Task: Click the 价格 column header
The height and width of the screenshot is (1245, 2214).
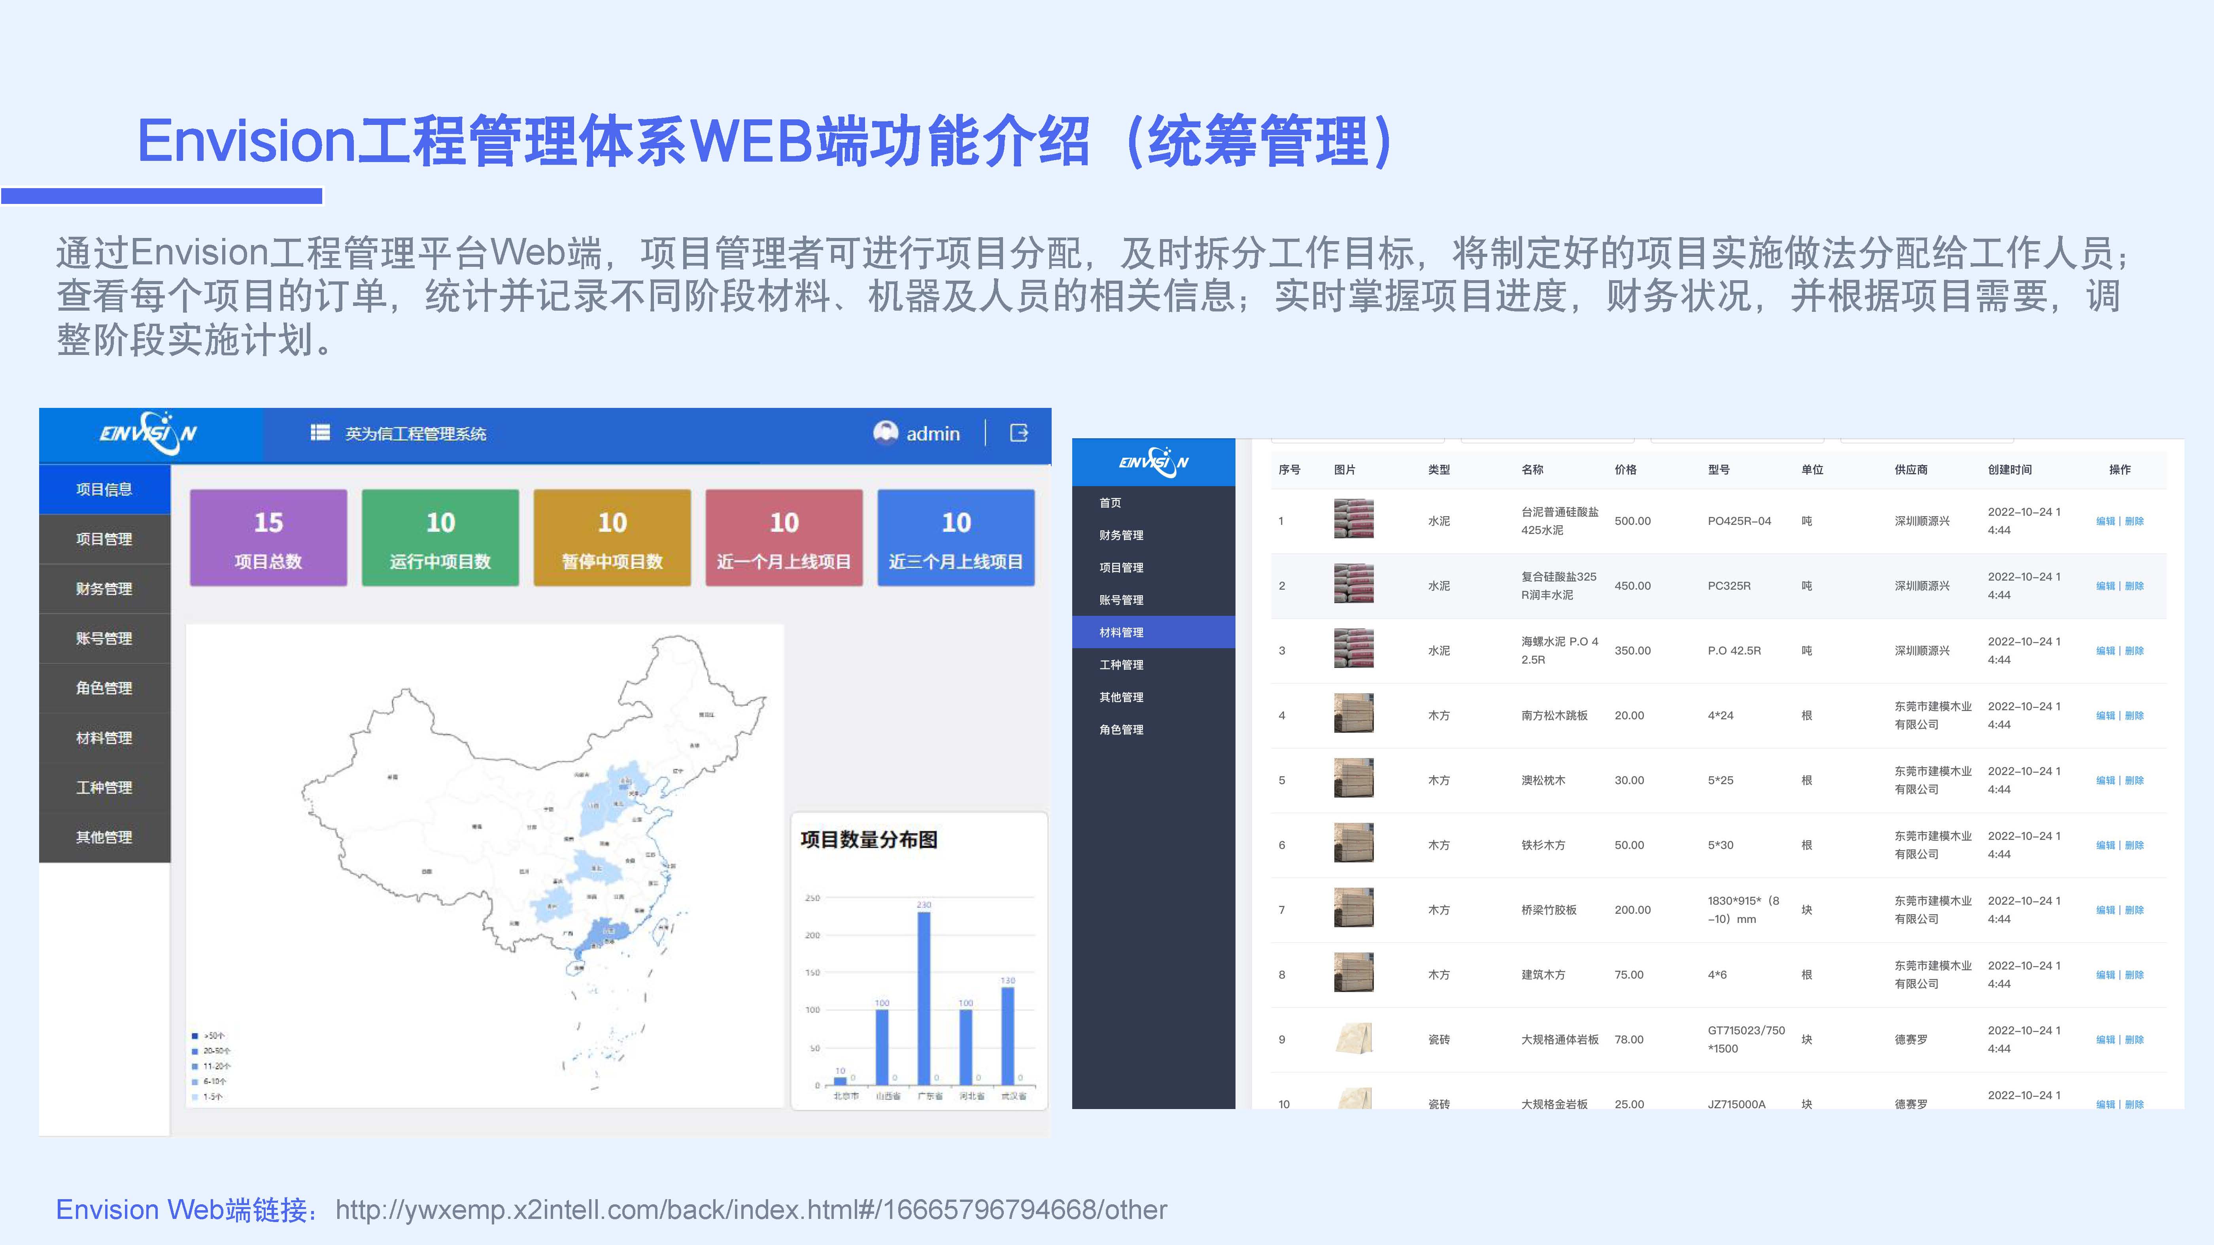Action: click(1625, 470)
